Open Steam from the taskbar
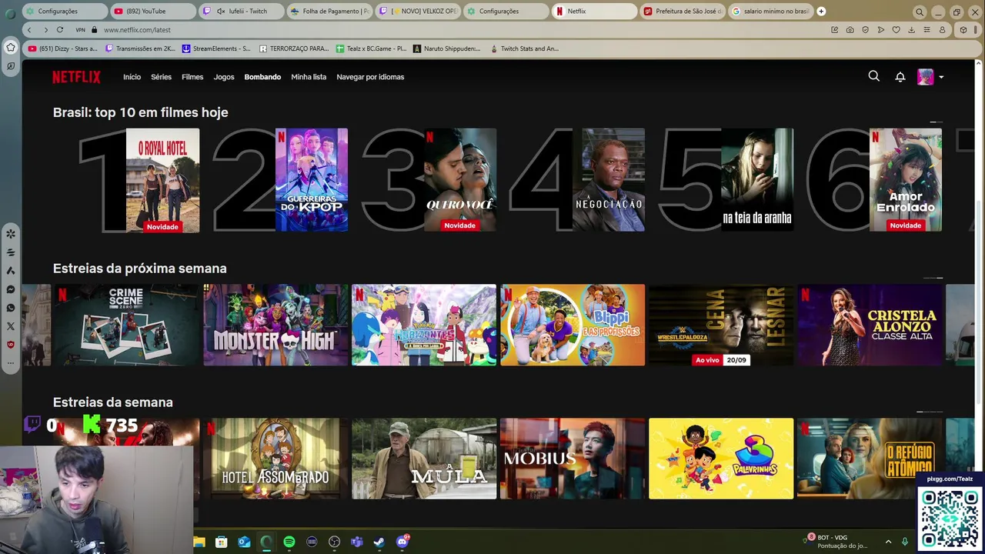This screenshot has width=985, height=554. point(379,542)
